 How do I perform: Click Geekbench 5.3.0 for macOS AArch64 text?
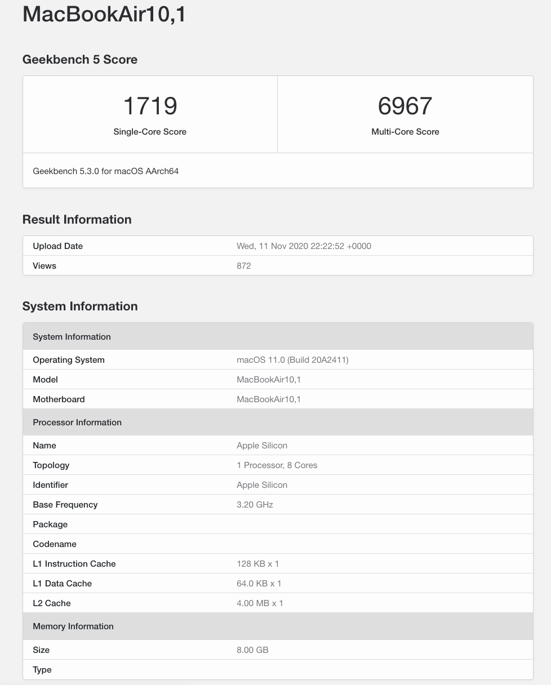click(106, 171)
